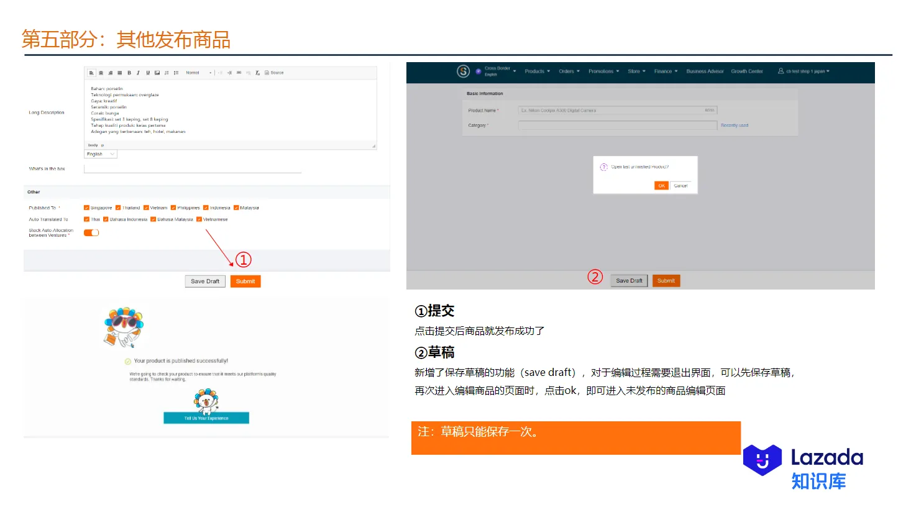Click the numbered list icon
Image resolution: width=911 pixels, height=512 pixels.
coord(165,73)
